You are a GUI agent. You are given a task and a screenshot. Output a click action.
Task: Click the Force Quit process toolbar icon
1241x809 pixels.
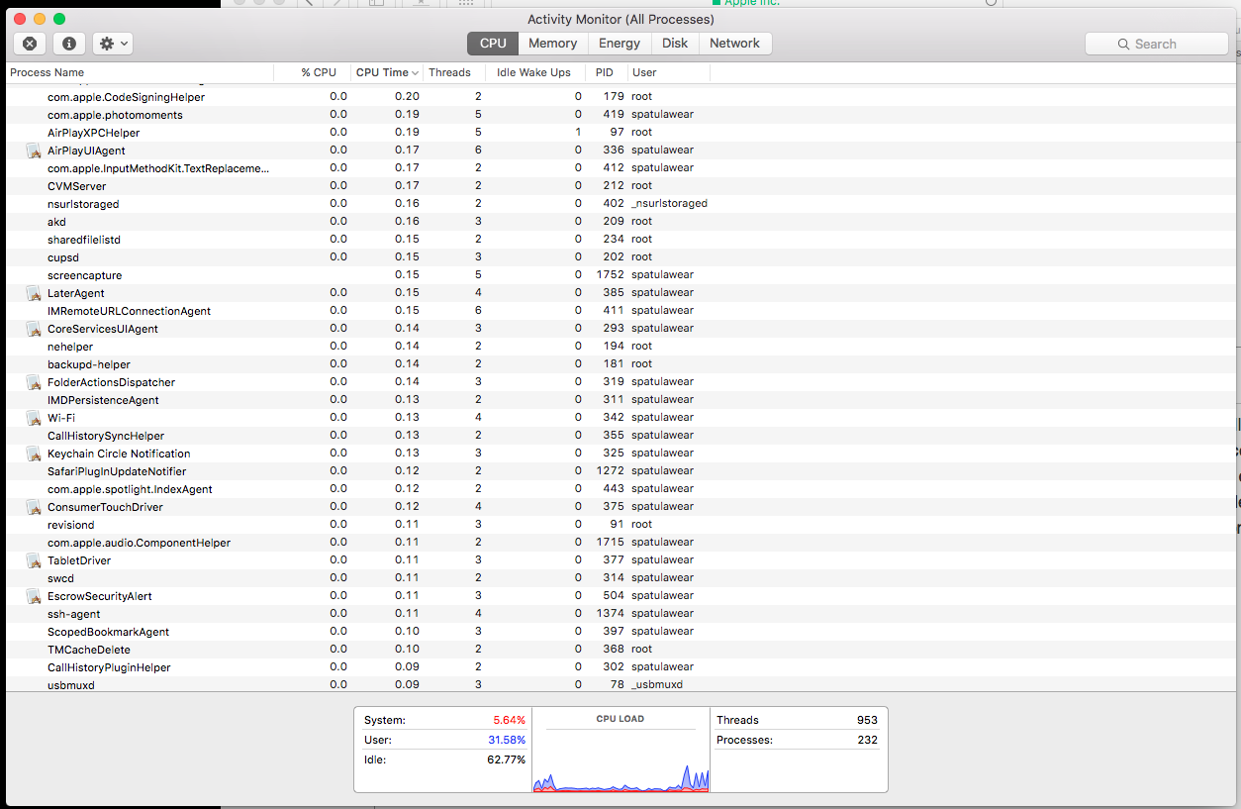pyautogui.click(x=30, y=44)
